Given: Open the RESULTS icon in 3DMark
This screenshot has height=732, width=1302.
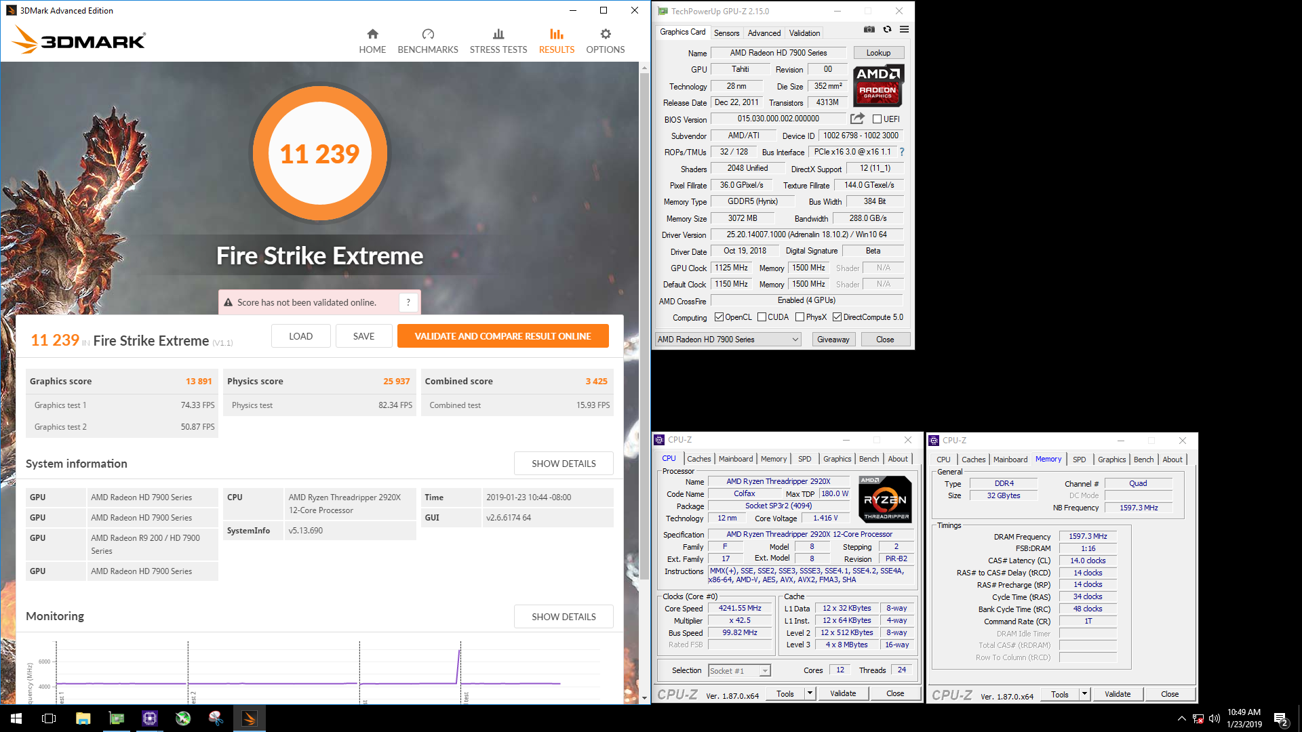Looking at the screenshot, I should click(x=557, y=34).
